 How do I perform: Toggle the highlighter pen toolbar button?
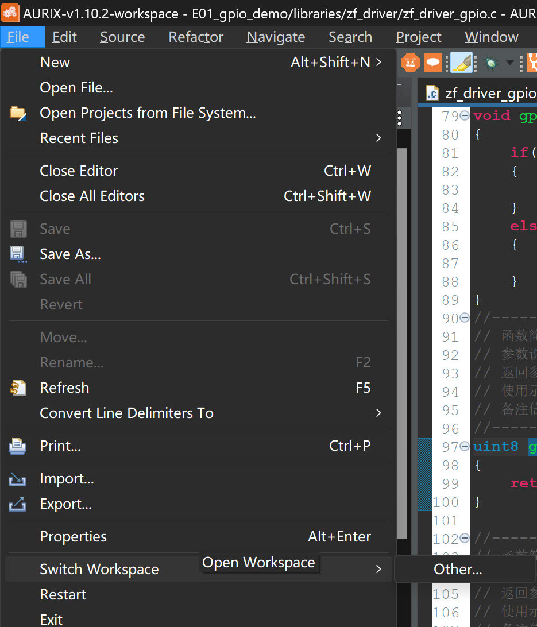[x=461, y=63]
